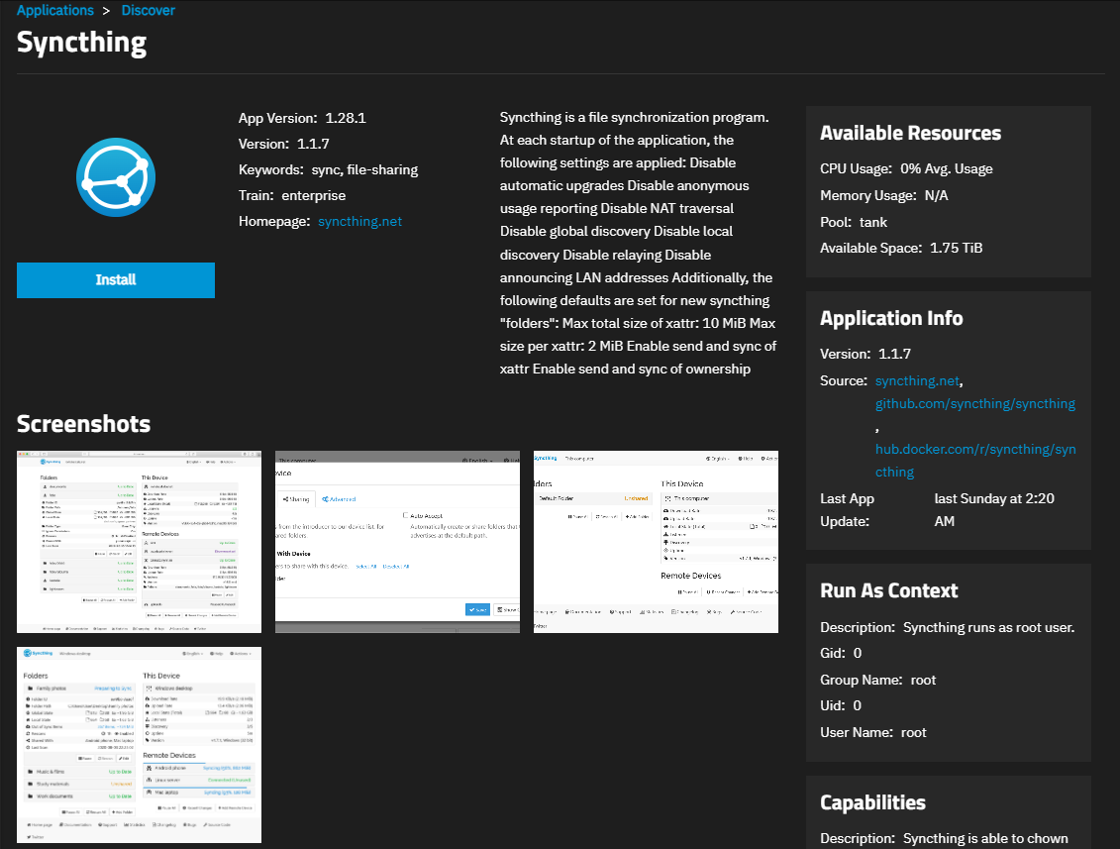The image size is (1120, 849).
Task: Click the Gid value 0
Action: (858, 653)
